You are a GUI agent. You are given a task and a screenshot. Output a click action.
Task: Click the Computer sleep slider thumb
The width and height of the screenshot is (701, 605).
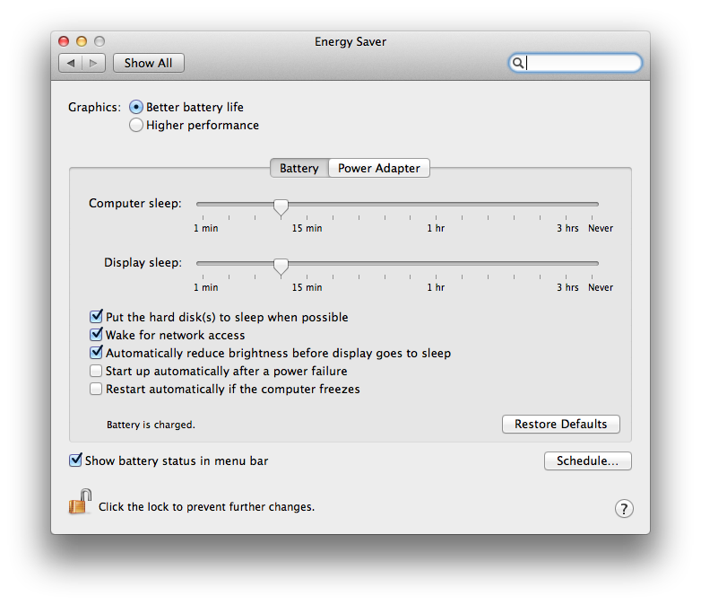[x=281, y=207]
